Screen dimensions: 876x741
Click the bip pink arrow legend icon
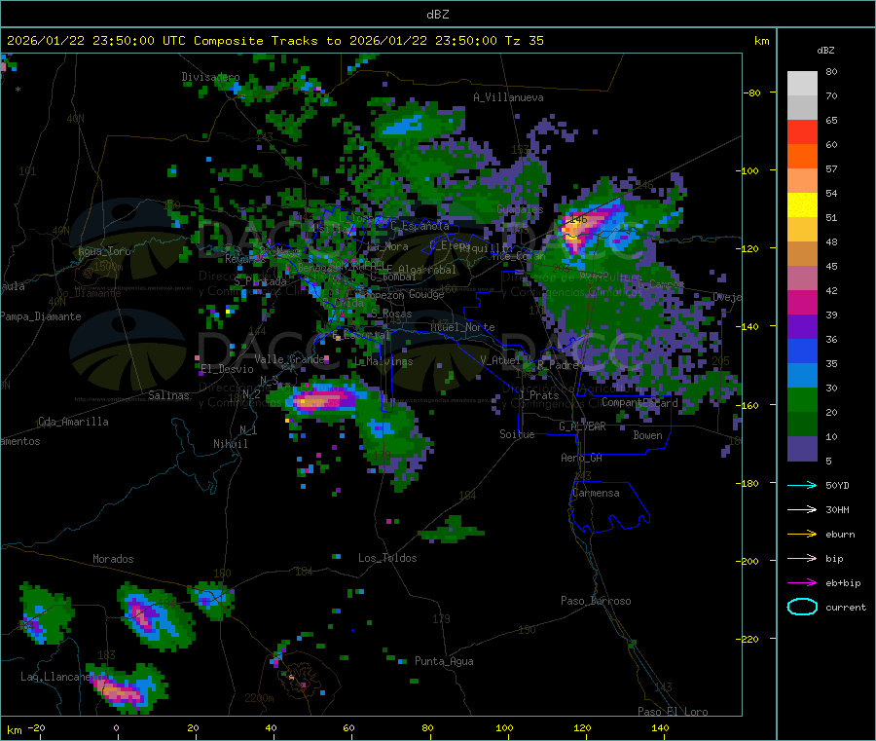coord(802,558)
